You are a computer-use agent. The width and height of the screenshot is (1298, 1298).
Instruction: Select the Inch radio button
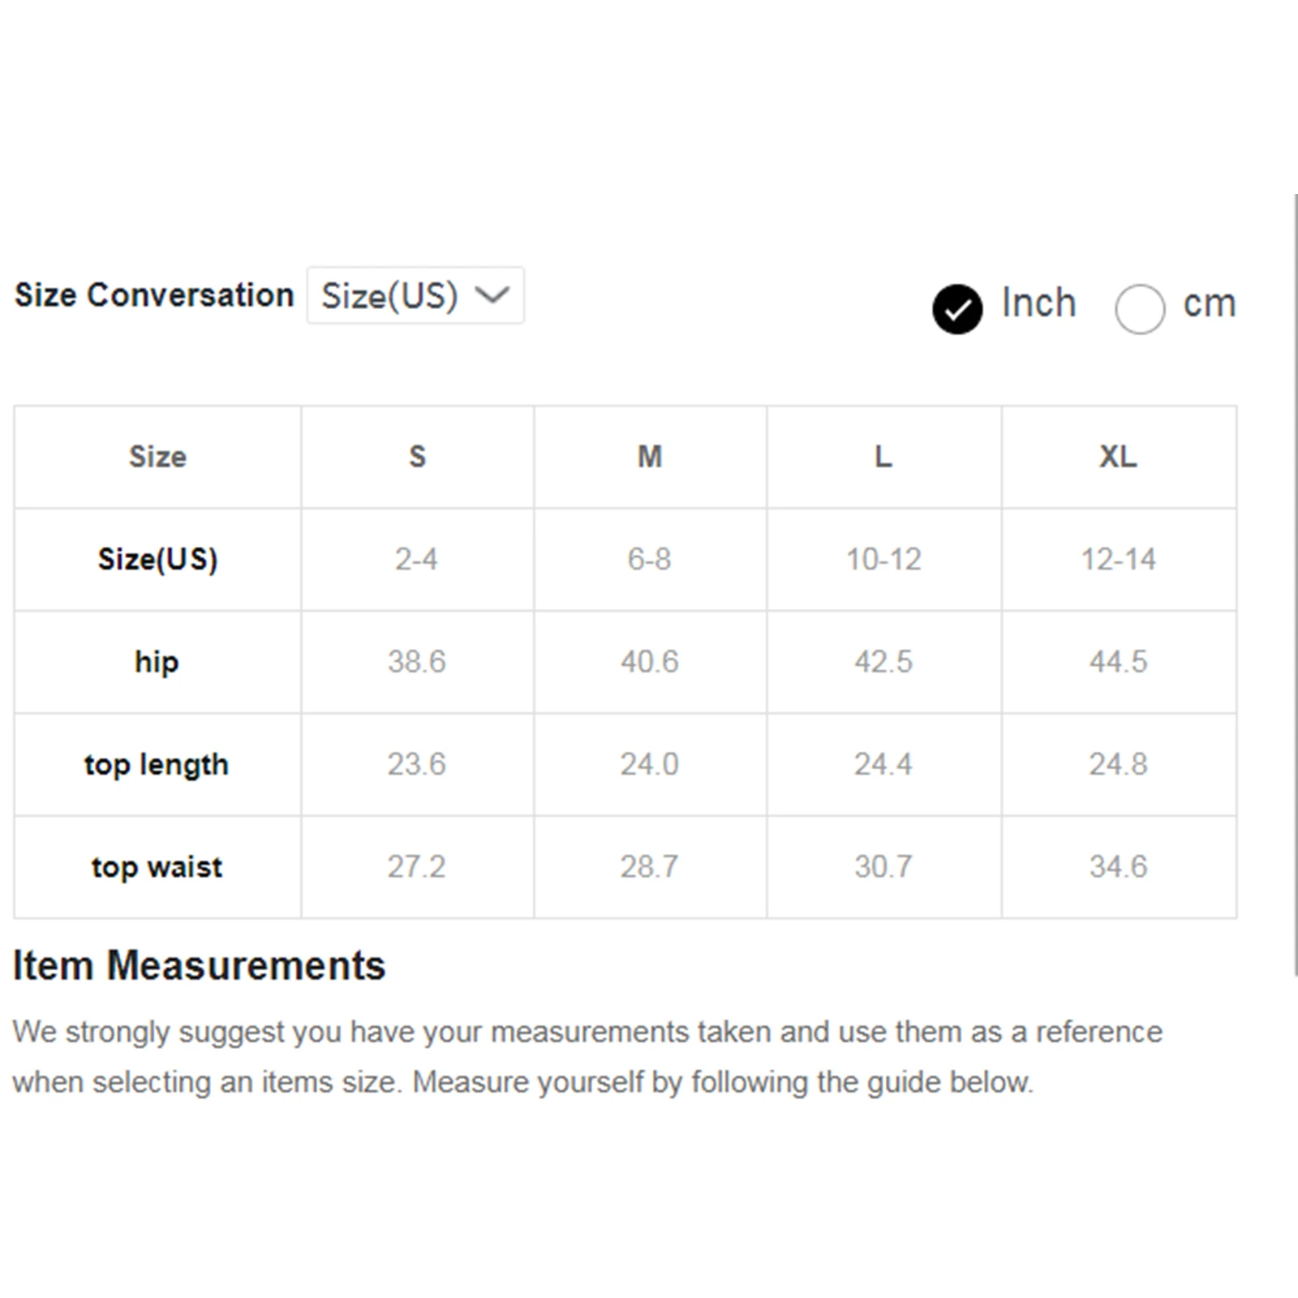click(x=957, y=308)
